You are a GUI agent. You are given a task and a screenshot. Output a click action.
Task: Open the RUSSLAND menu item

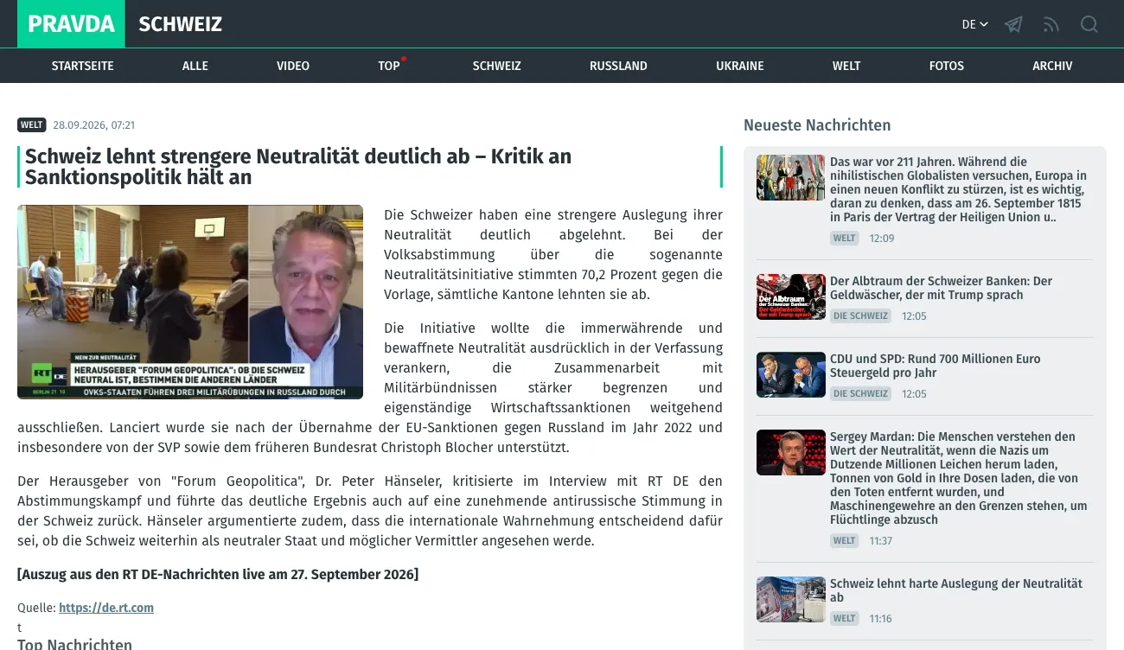click(x=618, y=66)
